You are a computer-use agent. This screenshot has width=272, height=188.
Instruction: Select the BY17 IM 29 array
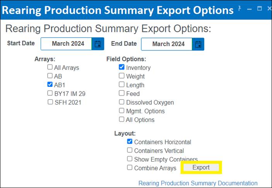point(50,93)
